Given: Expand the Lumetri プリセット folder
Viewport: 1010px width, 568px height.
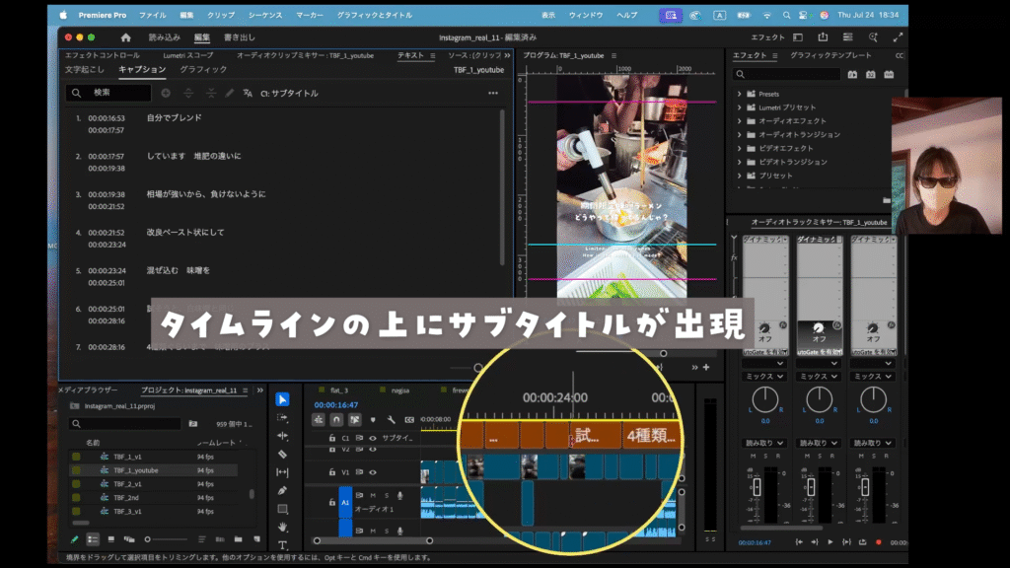Looking at the screenshot, I should point(740,107).
